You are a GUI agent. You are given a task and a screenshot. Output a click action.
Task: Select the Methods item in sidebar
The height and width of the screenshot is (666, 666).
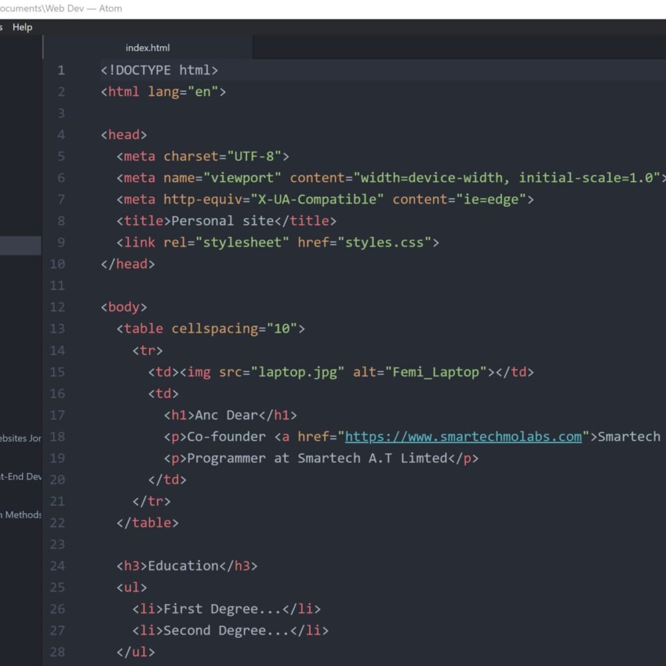click(x=20, y=514)
